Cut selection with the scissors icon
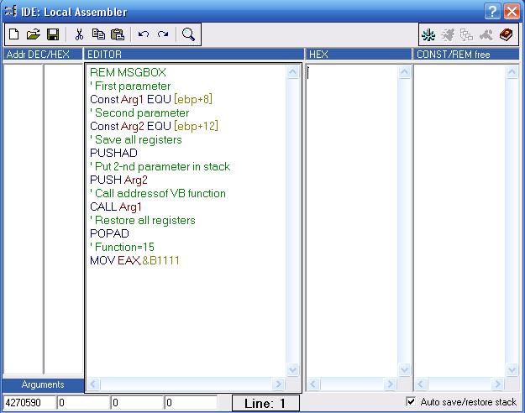The height and width of the screenshot is (413, 525). [x=79, y=34]
